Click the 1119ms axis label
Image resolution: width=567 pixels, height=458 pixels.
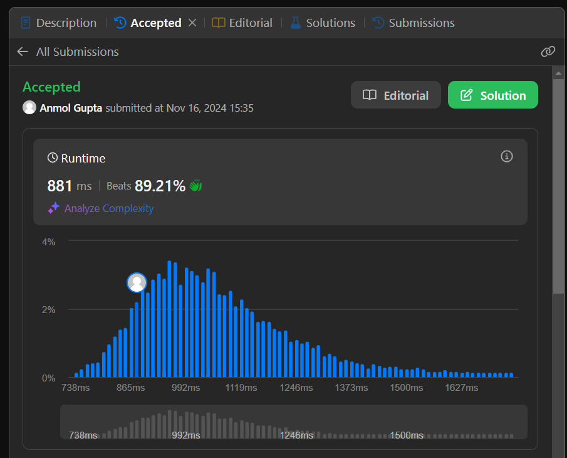pos(241,388)
